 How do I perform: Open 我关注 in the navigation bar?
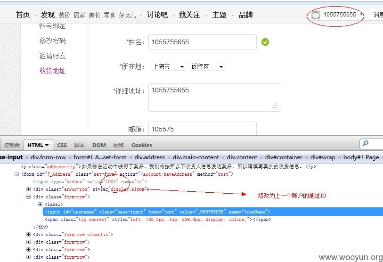tap(189, 15)
